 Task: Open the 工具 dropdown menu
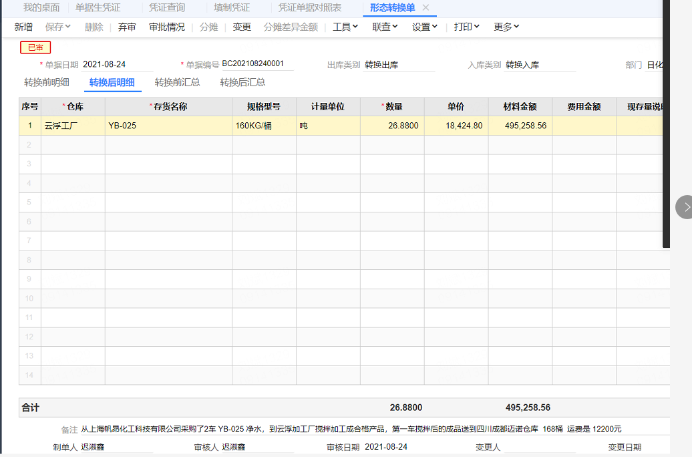point(345,27)
